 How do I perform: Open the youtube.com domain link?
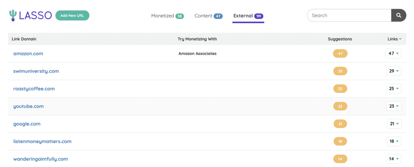(x=28, y=106)
